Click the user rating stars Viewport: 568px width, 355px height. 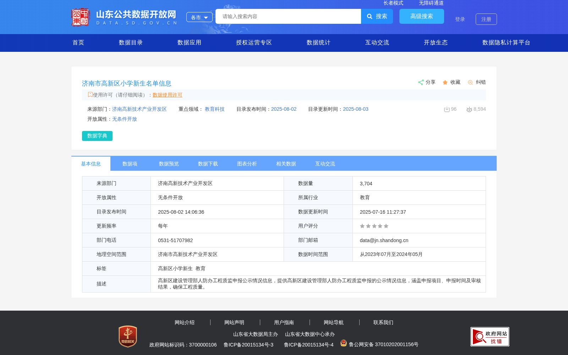374,226
